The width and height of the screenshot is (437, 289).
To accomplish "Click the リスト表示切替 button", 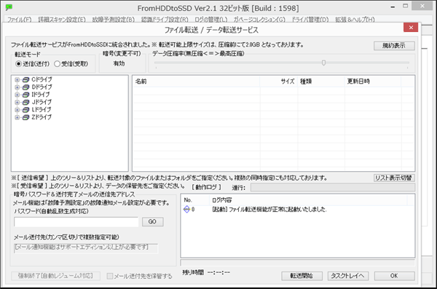I will pos(394,178).
